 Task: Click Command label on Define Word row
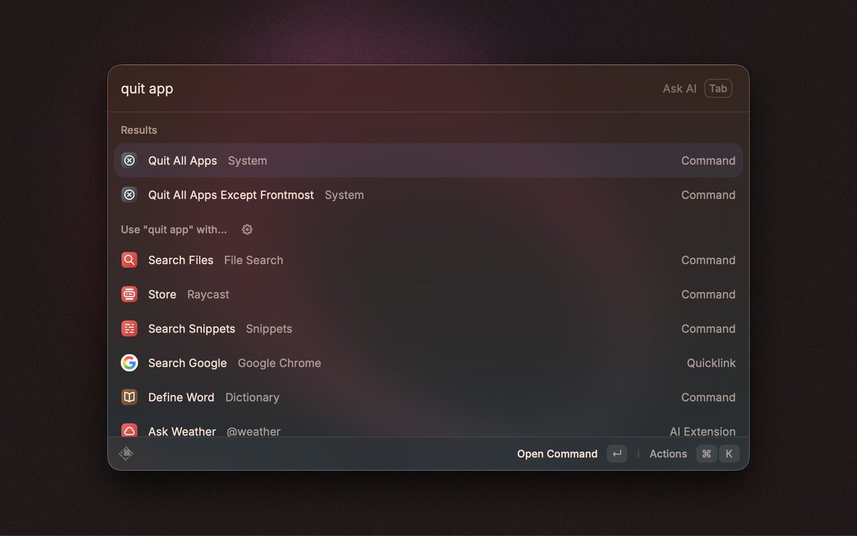coord(708,397)
